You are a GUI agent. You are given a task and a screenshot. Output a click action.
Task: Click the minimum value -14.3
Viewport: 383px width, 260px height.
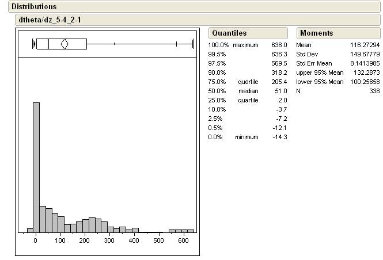point(280,137)
